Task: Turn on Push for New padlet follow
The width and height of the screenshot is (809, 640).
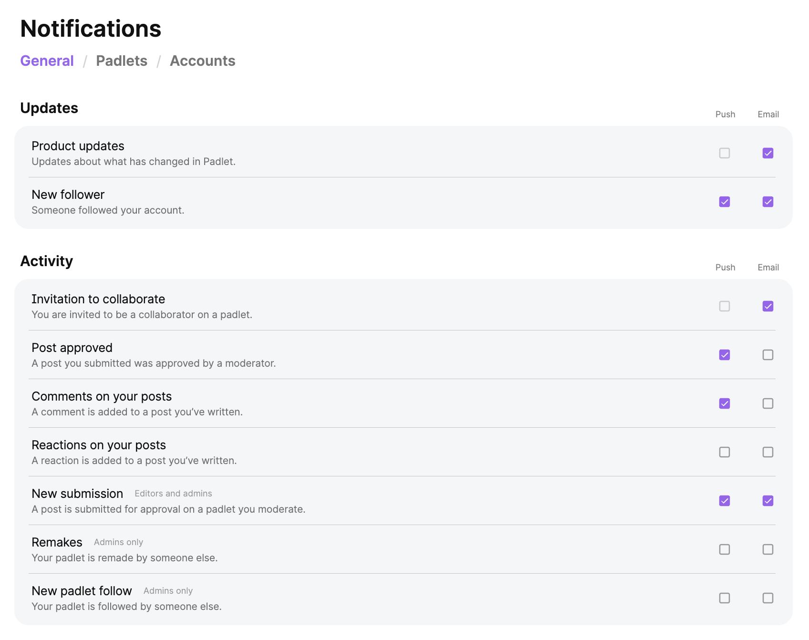Action: (x=725, y=598)
